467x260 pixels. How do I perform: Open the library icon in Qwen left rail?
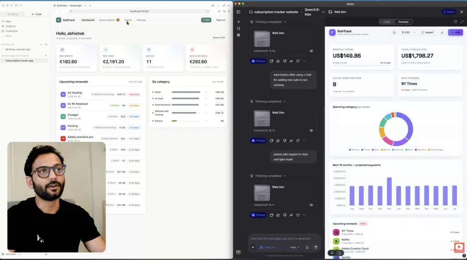(x=239, y=35)
